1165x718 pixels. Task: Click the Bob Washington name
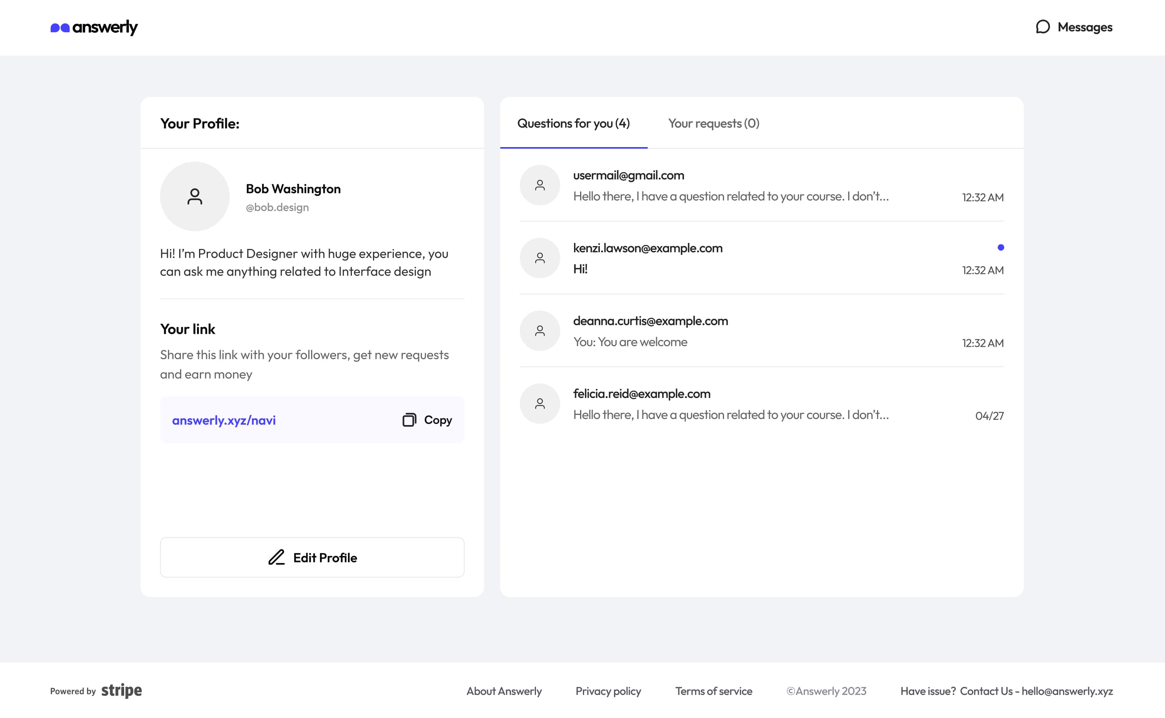pos(293,189)
